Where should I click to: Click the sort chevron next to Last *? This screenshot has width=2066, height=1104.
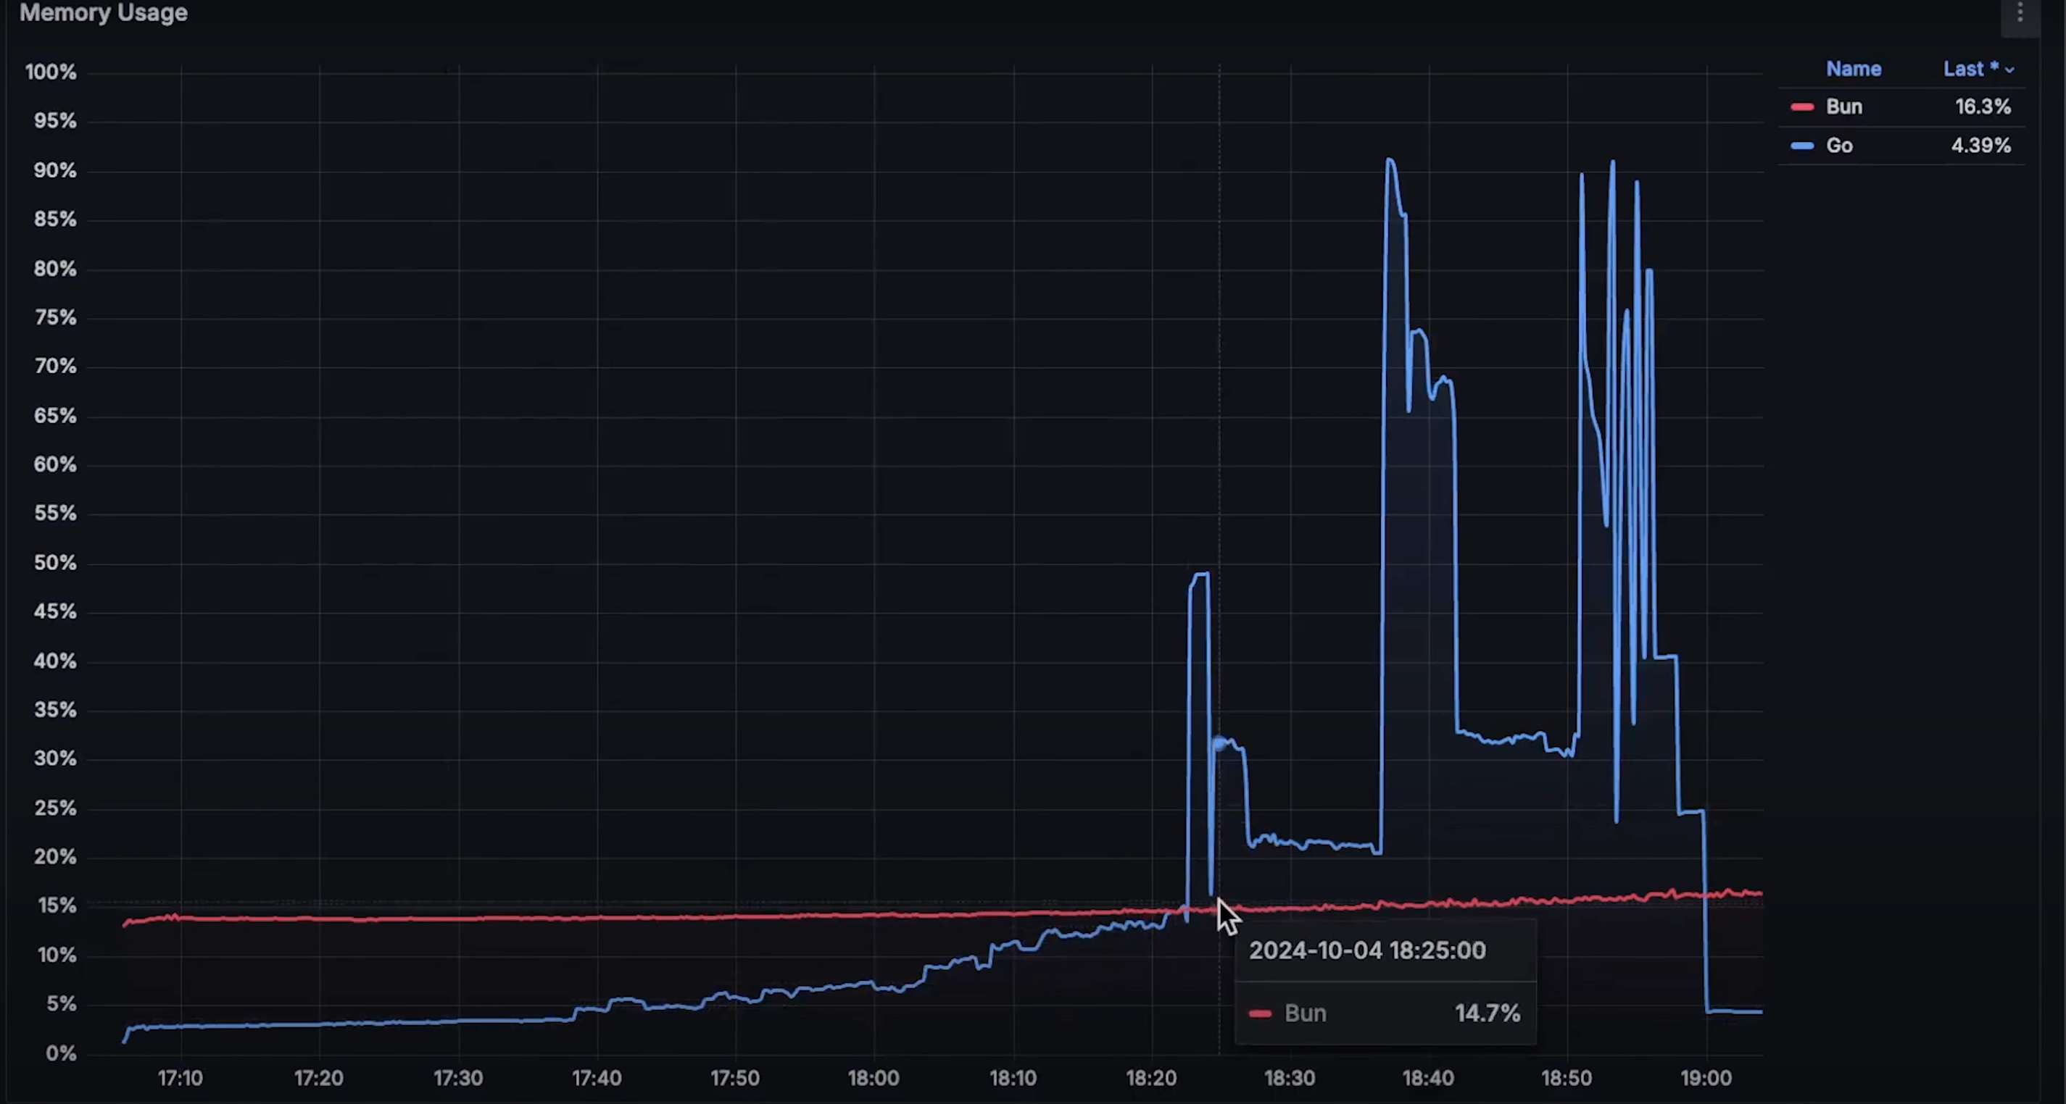click(x=2009, y=70)
